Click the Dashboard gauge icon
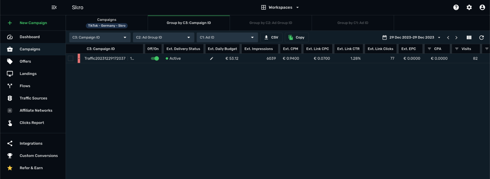This screenshot has width=490, height=179. point(10,37)
